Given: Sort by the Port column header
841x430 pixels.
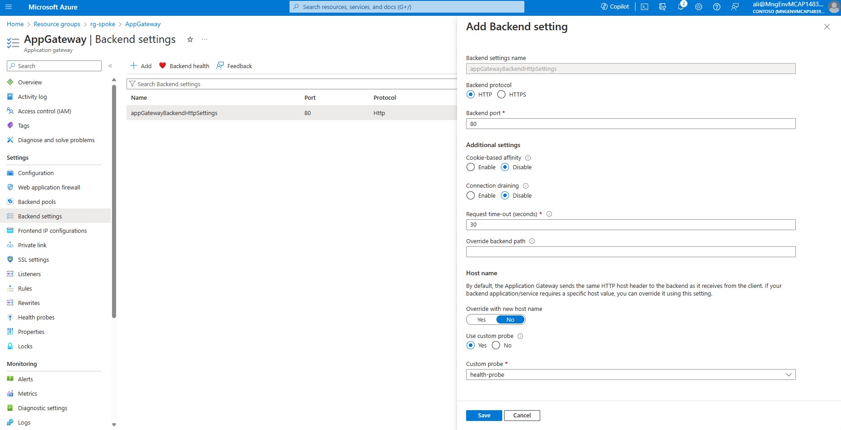Looking at the screenshot, I should [310, 98].
